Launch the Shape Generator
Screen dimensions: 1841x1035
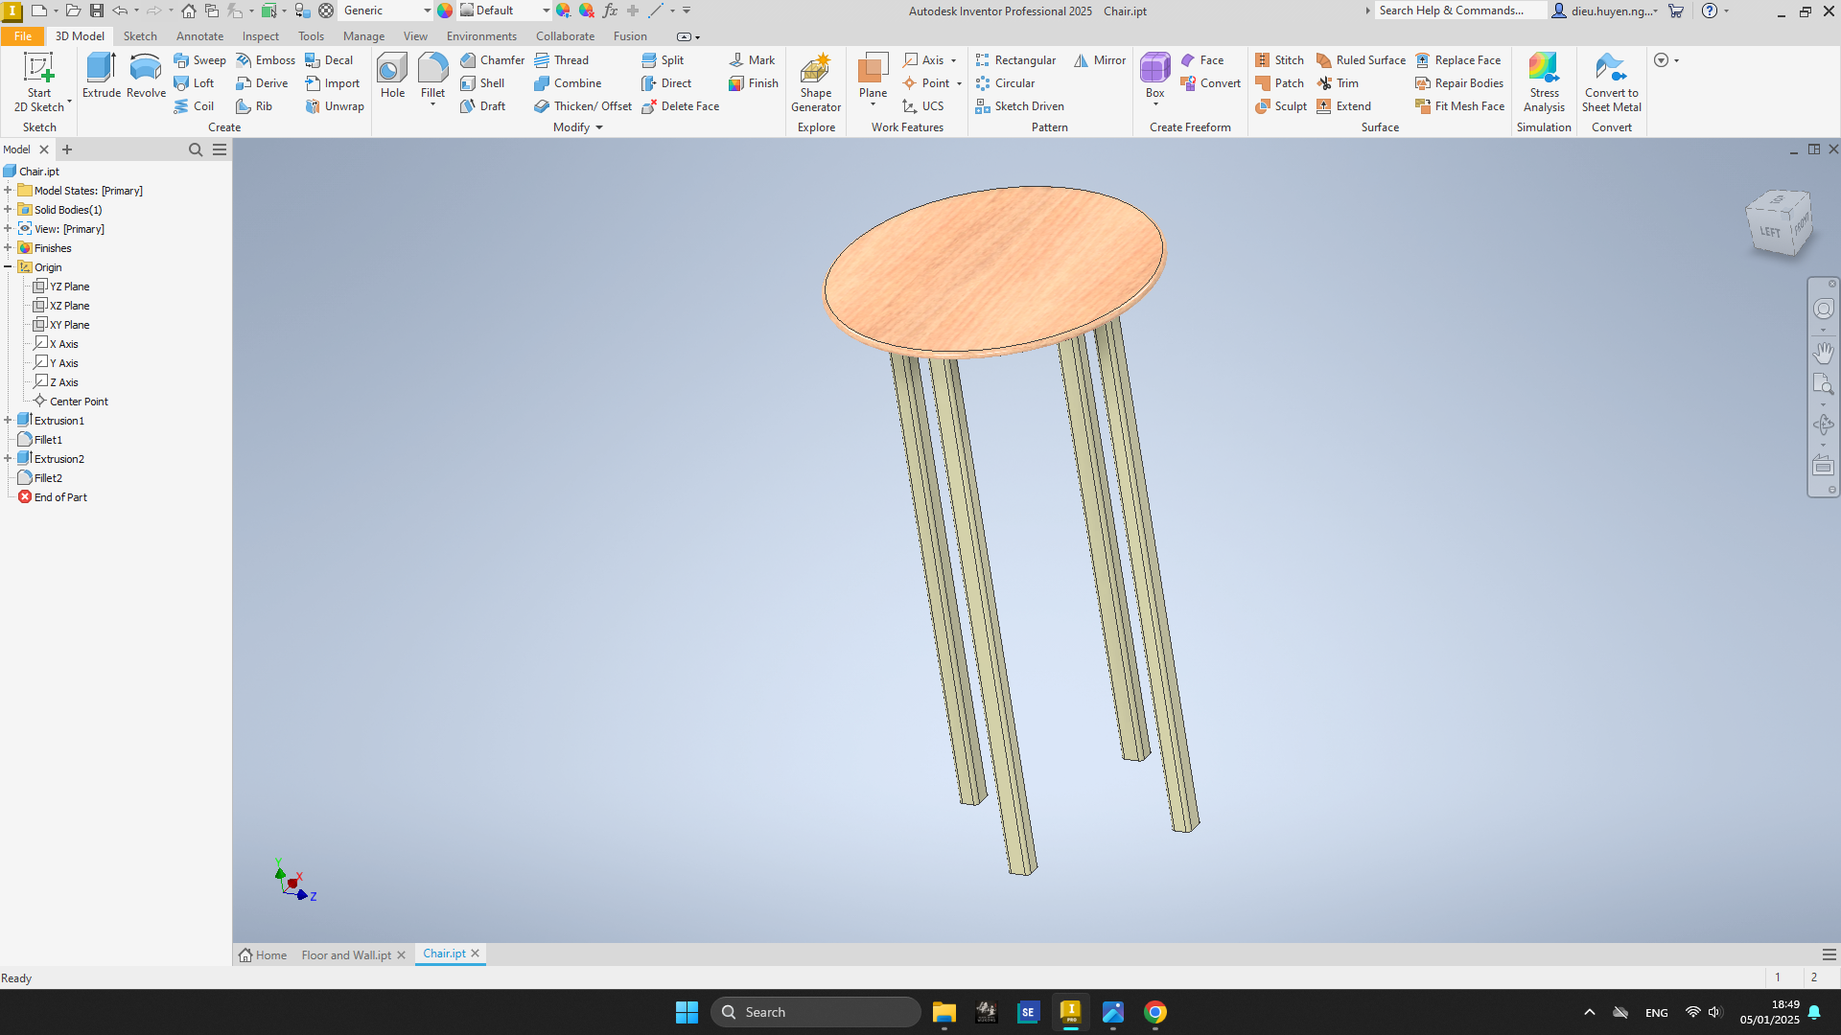[816, 82]
